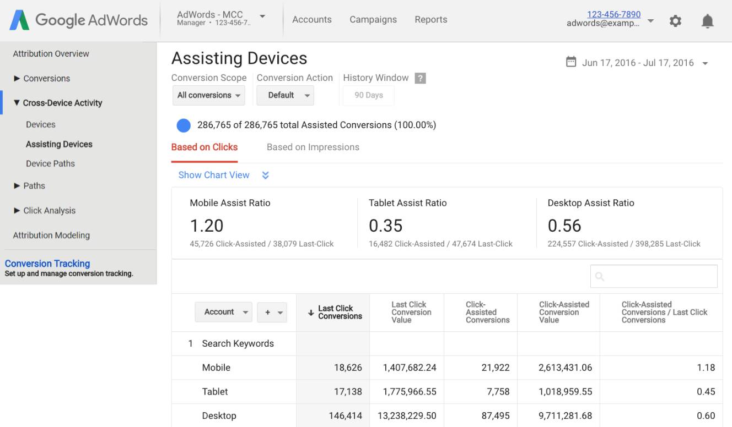732x427 pixels.
Task: Click the History Window help icon
Action: [x=420, y=78]
